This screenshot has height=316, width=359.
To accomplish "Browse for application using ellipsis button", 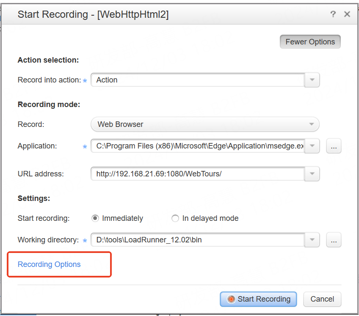I will pyautogui.click(x=334, y=146).
